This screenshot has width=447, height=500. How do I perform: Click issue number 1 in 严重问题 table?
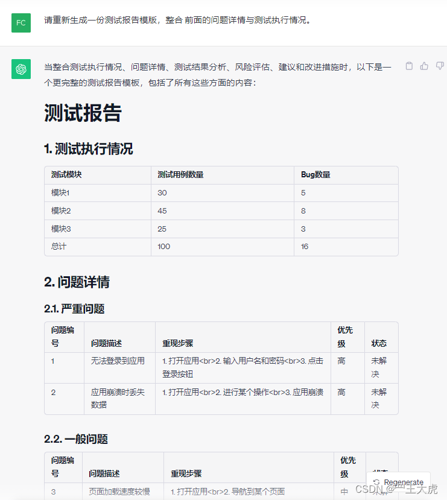52,361
